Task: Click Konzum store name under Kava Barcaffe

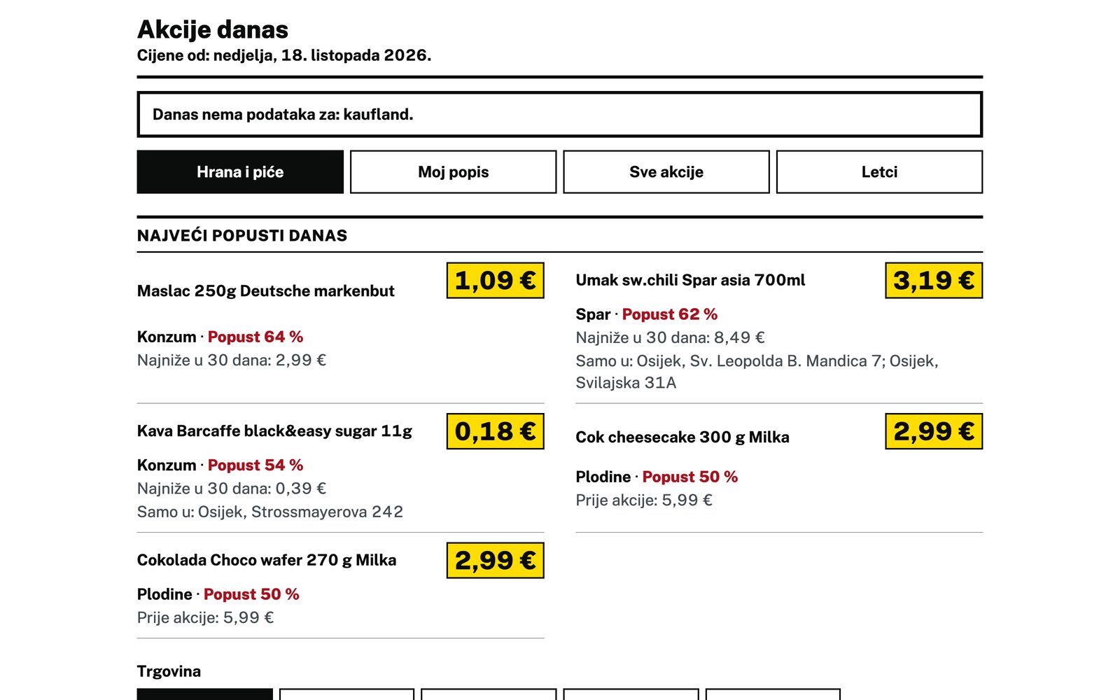Action: click(x=167, y=465)
